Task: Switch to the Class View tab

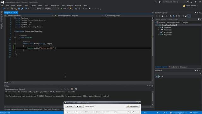Action: click(184, 67)
